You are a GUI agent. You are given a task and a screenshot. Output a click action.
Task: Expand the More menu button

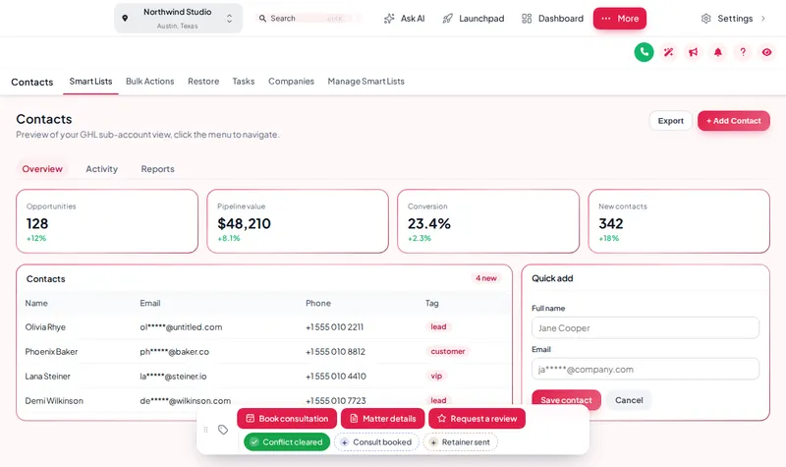click(620, 19)
